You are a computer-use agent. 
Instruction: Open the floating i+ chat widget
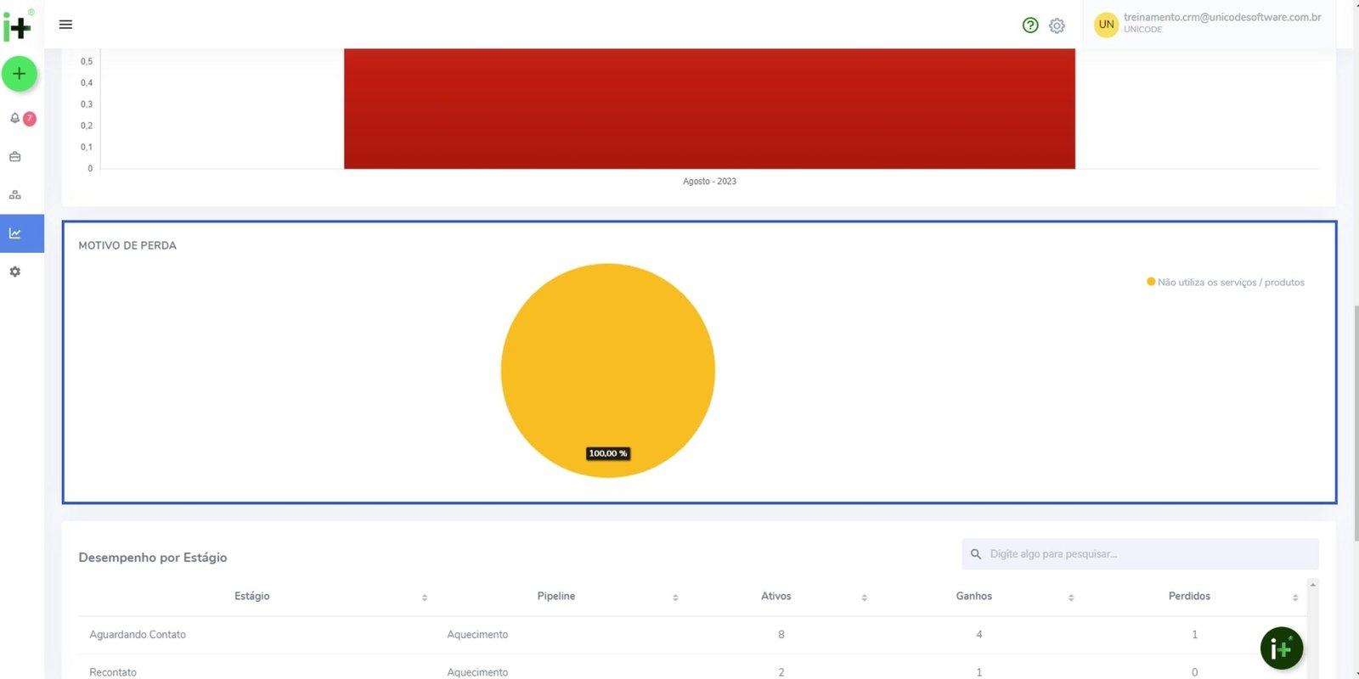pyautogui.click(x=1281, y=648)
